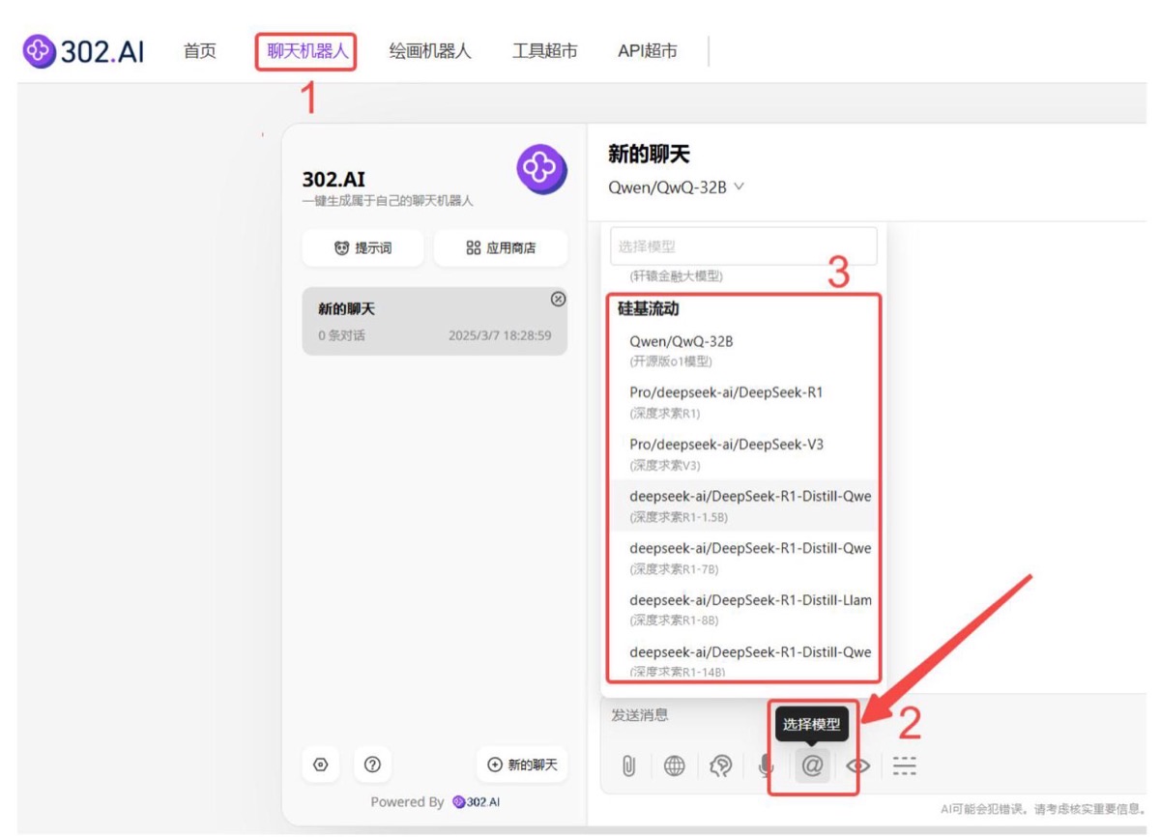Click the 提示词 button
Image resolution: width=1160 pixels, height=837 pixels.
point(362,248)
